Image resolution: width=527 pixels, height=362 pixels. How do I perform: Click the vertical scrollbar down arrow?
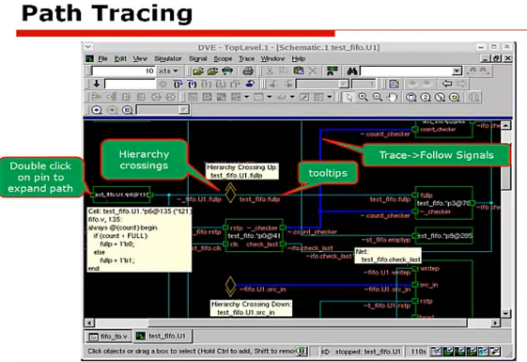pyautogui.click(x=506, y=313)
